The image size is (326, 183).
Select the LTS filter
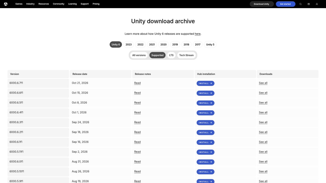pos(171,55)
